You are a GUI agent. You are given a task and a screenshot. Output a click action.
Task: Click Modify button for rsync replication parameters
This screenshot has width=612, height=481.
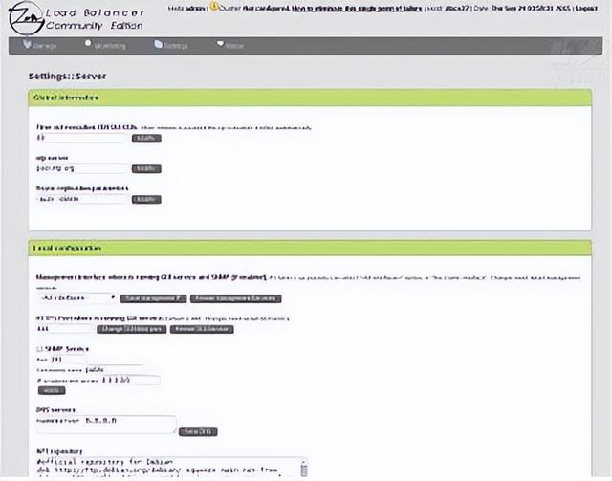point(146,199)
